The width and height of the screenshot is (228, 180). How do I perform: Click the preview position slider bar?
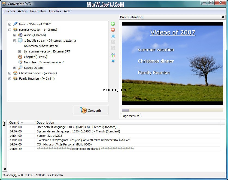(172, 110)
